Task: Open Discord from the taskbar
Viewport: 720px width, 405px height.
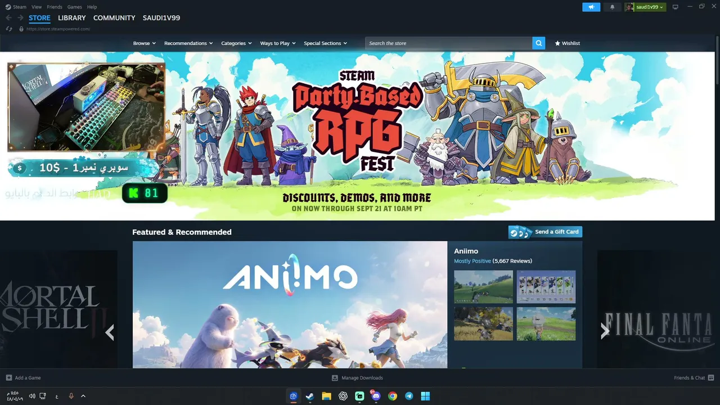Action: pyautogui.click(x=376, y=396)
